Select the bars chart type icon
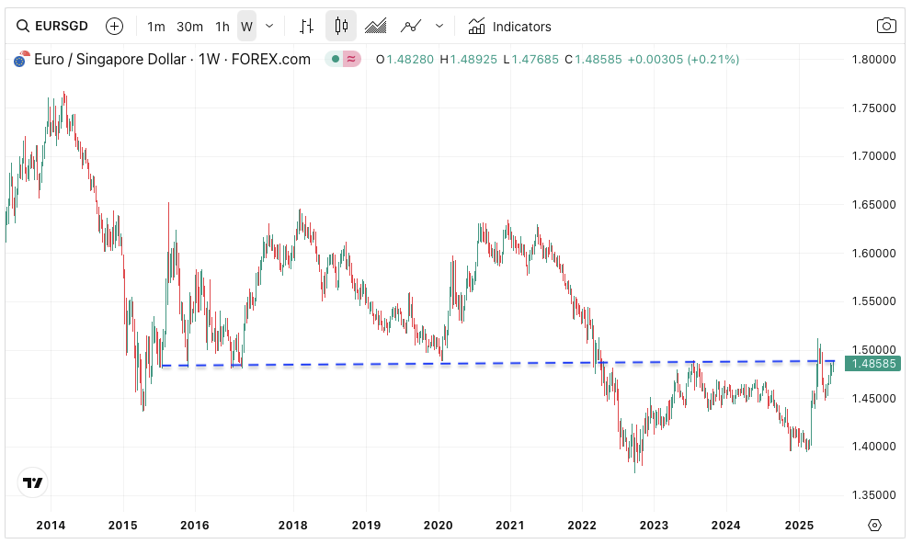The width and height of the screenshot is (912, 544). tap(307, 26)
